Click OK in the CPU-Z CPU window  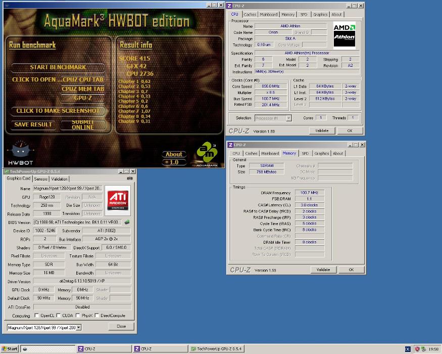[350, 130]
